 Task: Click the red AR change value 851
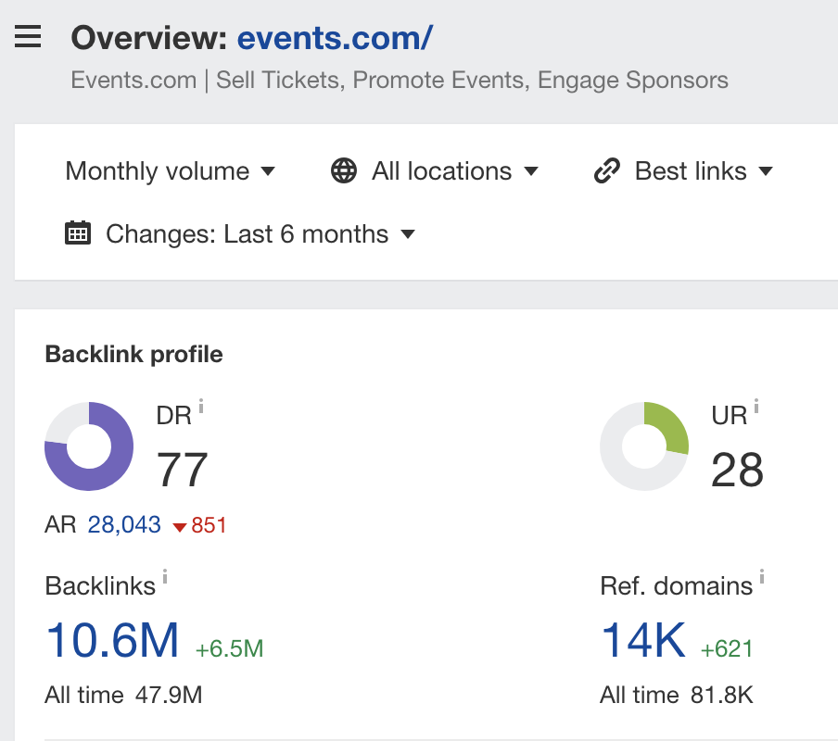200,525
